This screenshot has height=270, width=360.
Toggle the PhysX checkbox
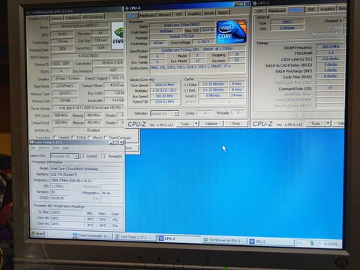click(89, 137)
